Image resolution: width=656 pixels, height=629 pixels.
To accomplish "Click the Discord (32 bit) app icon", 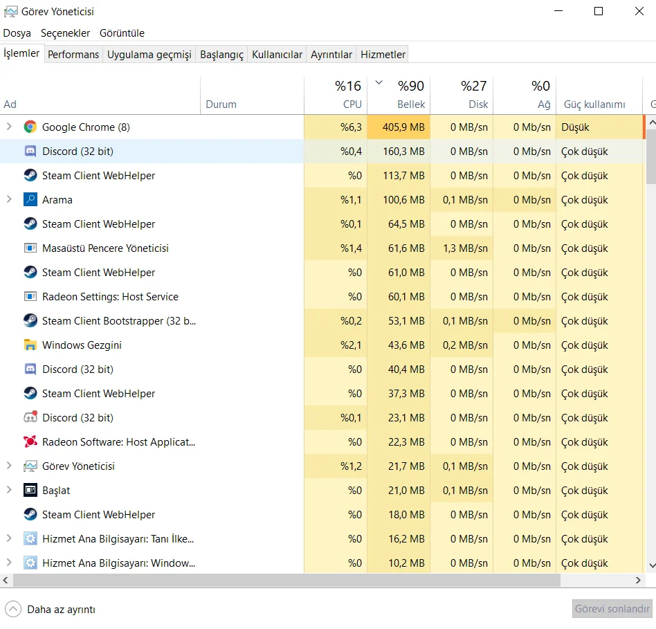I will click(30, 151).
